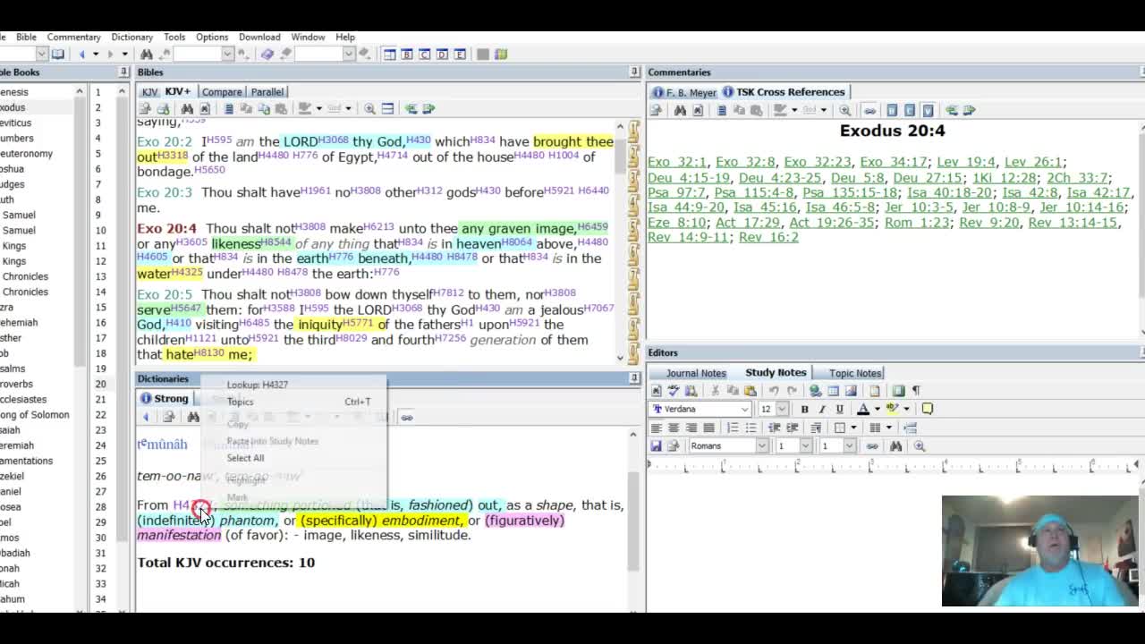Screen dimensions: 1145x644
Task: Click the yellow sticky note icon in editor
Action: pos(928,409)
